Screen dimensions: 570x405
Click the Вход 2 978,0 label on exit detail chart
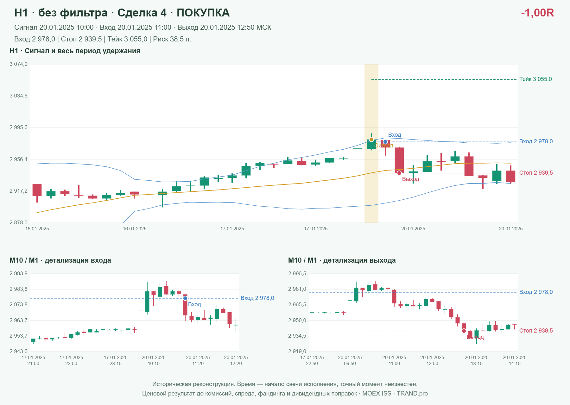(536, 292)
